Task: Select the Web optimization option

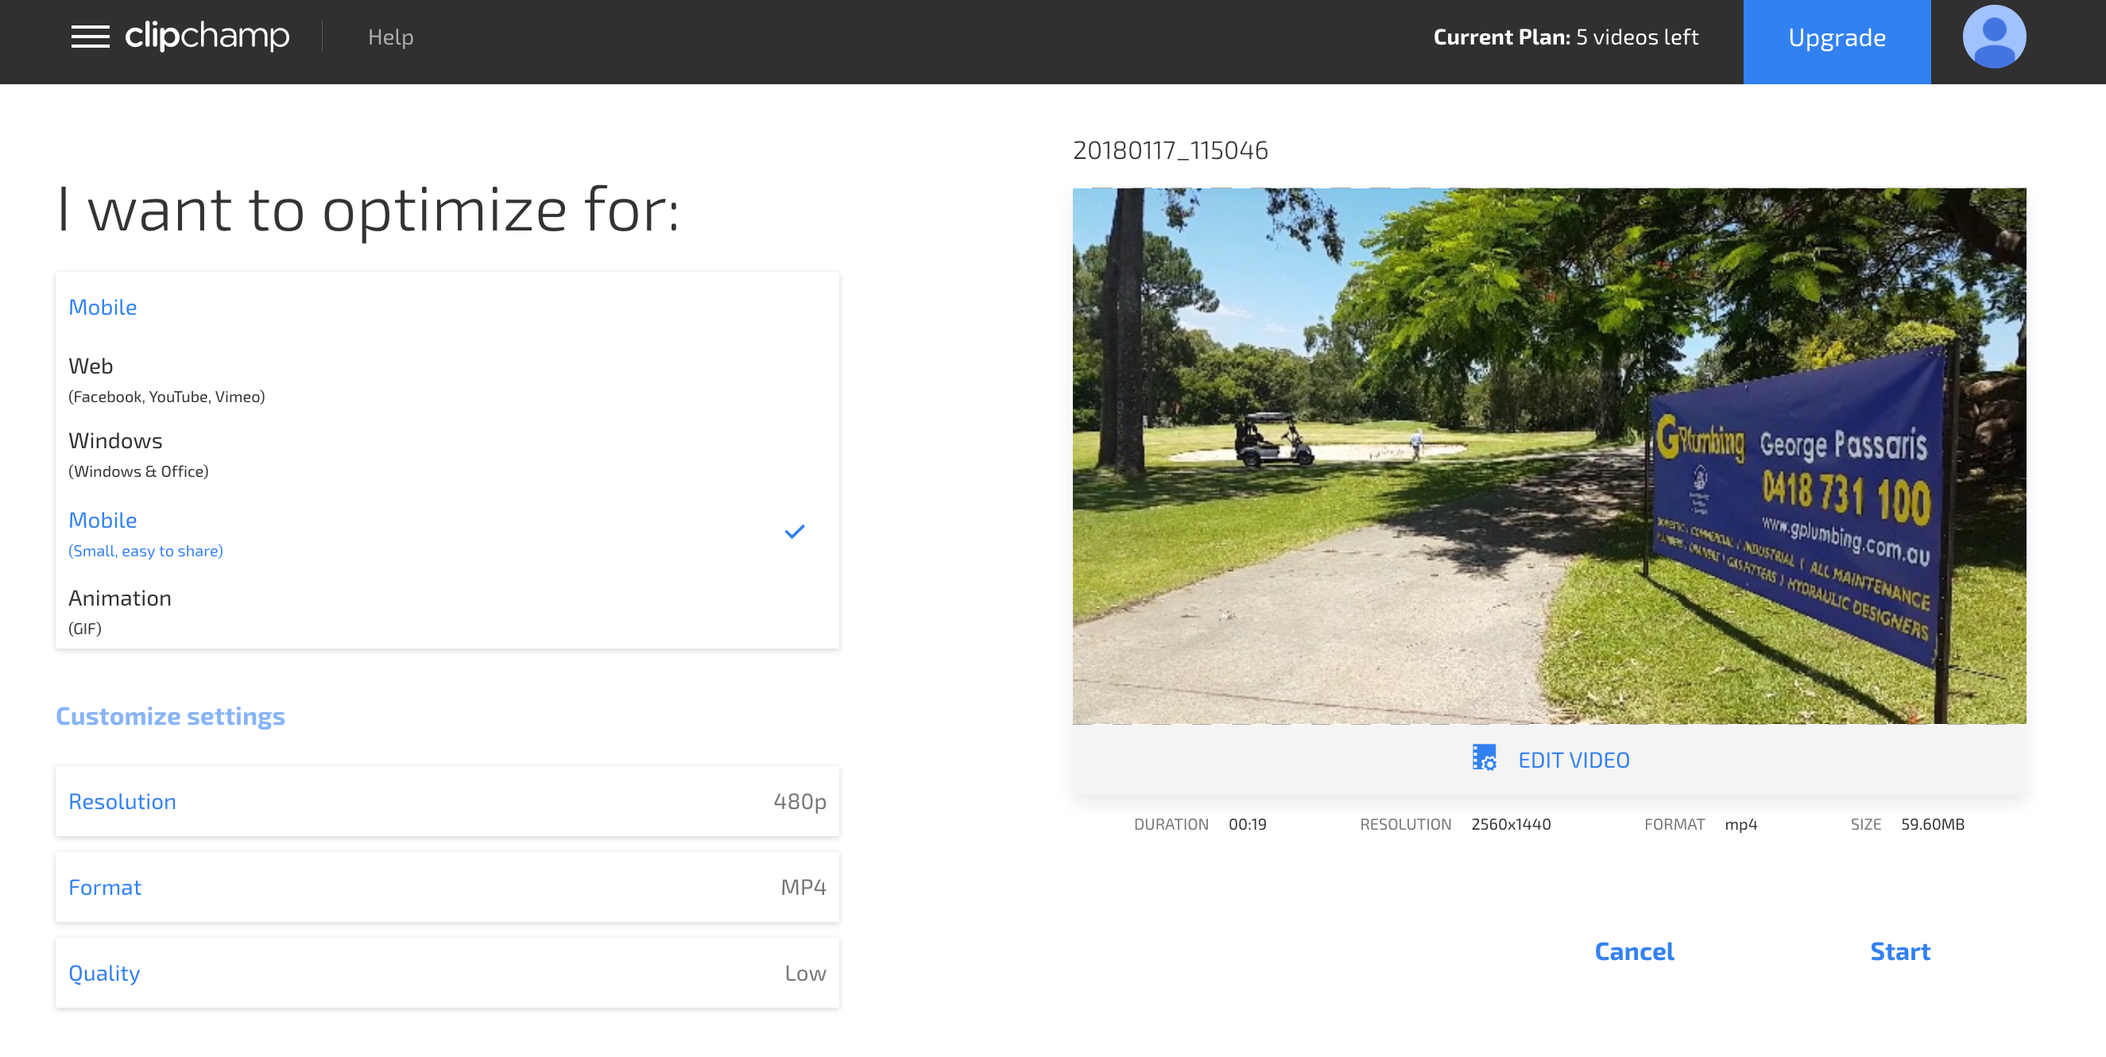Action: [167, 379]
